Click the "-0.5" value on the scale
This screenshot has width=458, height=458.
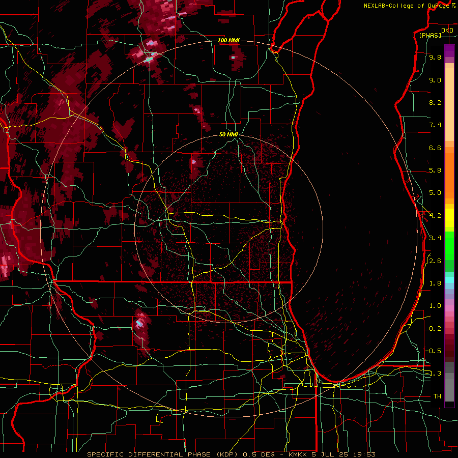coord(433,351)
